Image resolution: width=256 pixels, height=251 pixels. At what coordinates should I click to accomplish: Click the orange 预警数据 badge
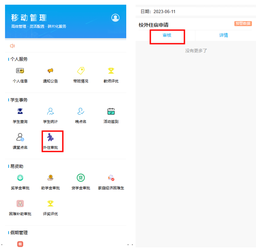243,24
